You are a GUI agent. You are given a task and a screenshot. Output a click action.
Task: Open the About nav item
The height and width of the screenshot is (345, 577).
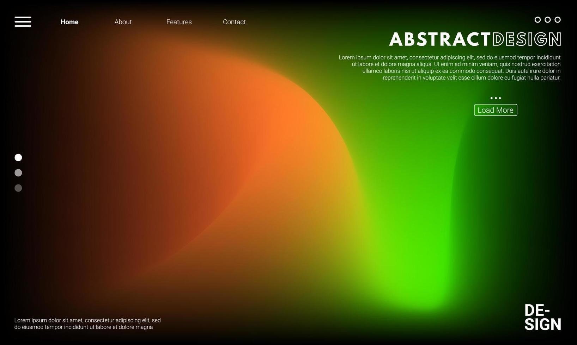(x=123, y=22)
